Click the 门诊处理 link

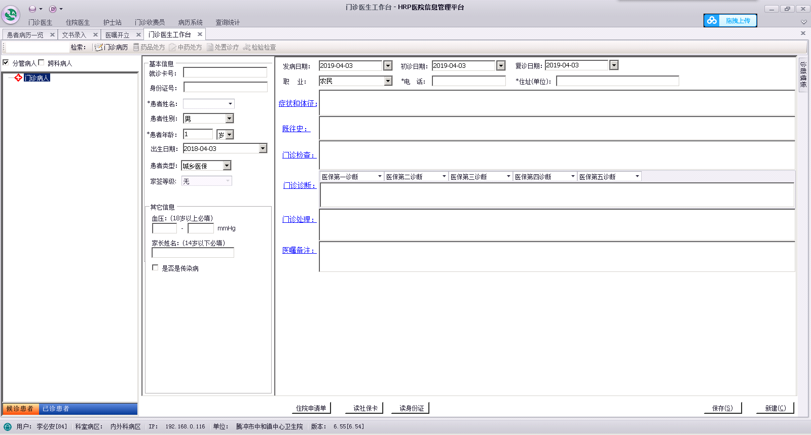[299, 219]
